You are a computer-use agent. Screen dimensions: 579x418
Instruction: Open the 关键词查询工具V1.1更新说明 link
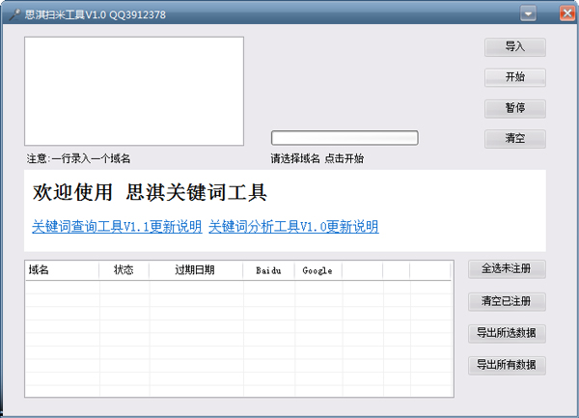pyautogui.click(x=117, y=227)
